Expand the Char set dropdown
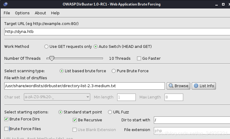 click(x=57, y=97)
